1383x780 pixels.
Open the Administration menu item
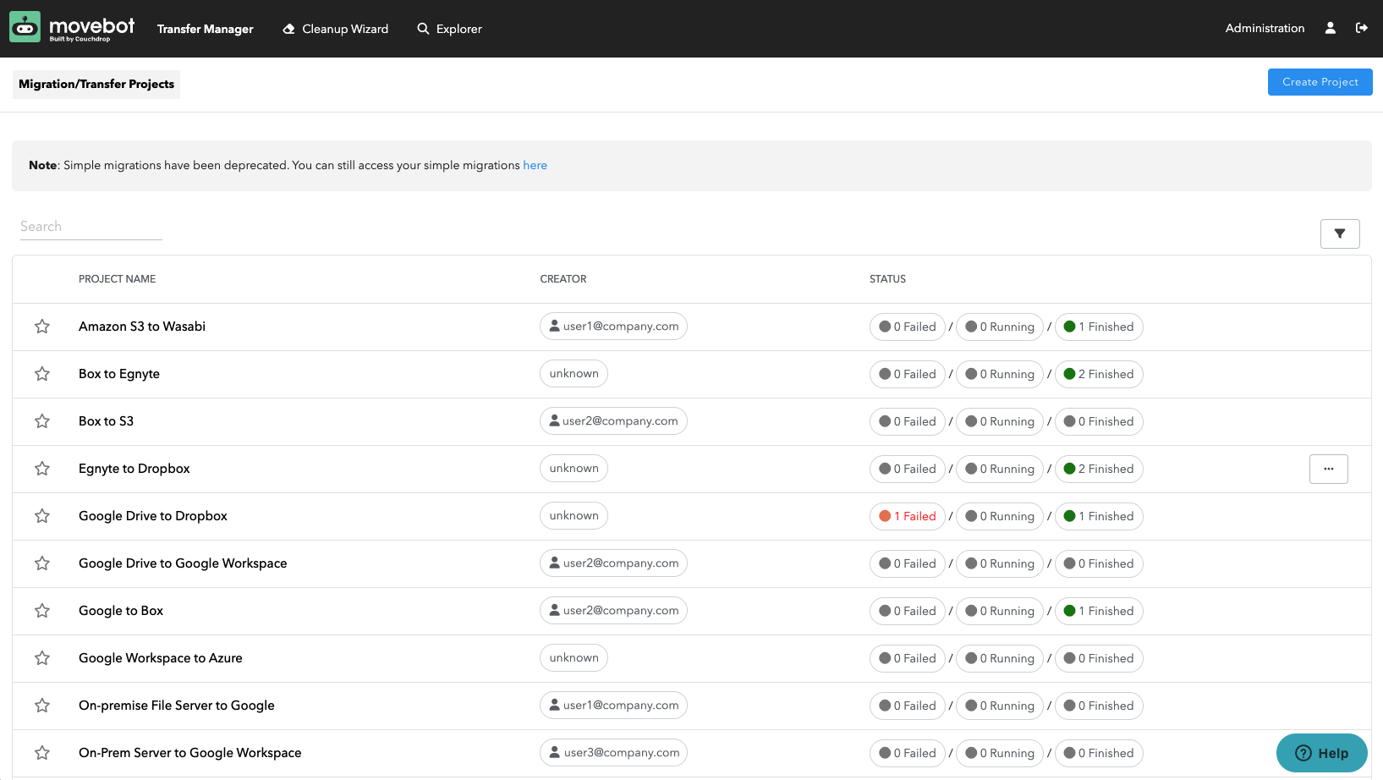coord(1265,28)
